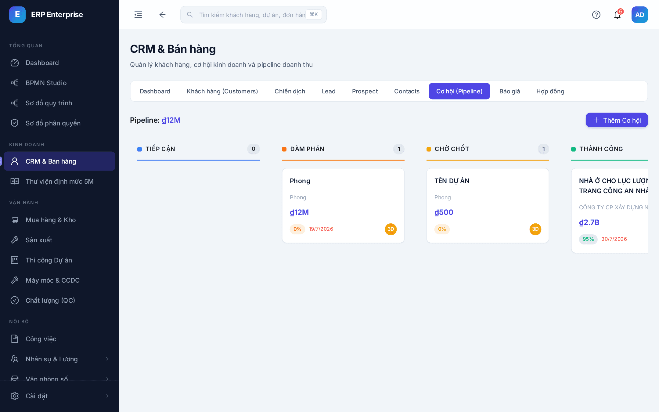The image size is (659, 412).
Task: Click the 95% probability badge
Action: coord(588,239)
